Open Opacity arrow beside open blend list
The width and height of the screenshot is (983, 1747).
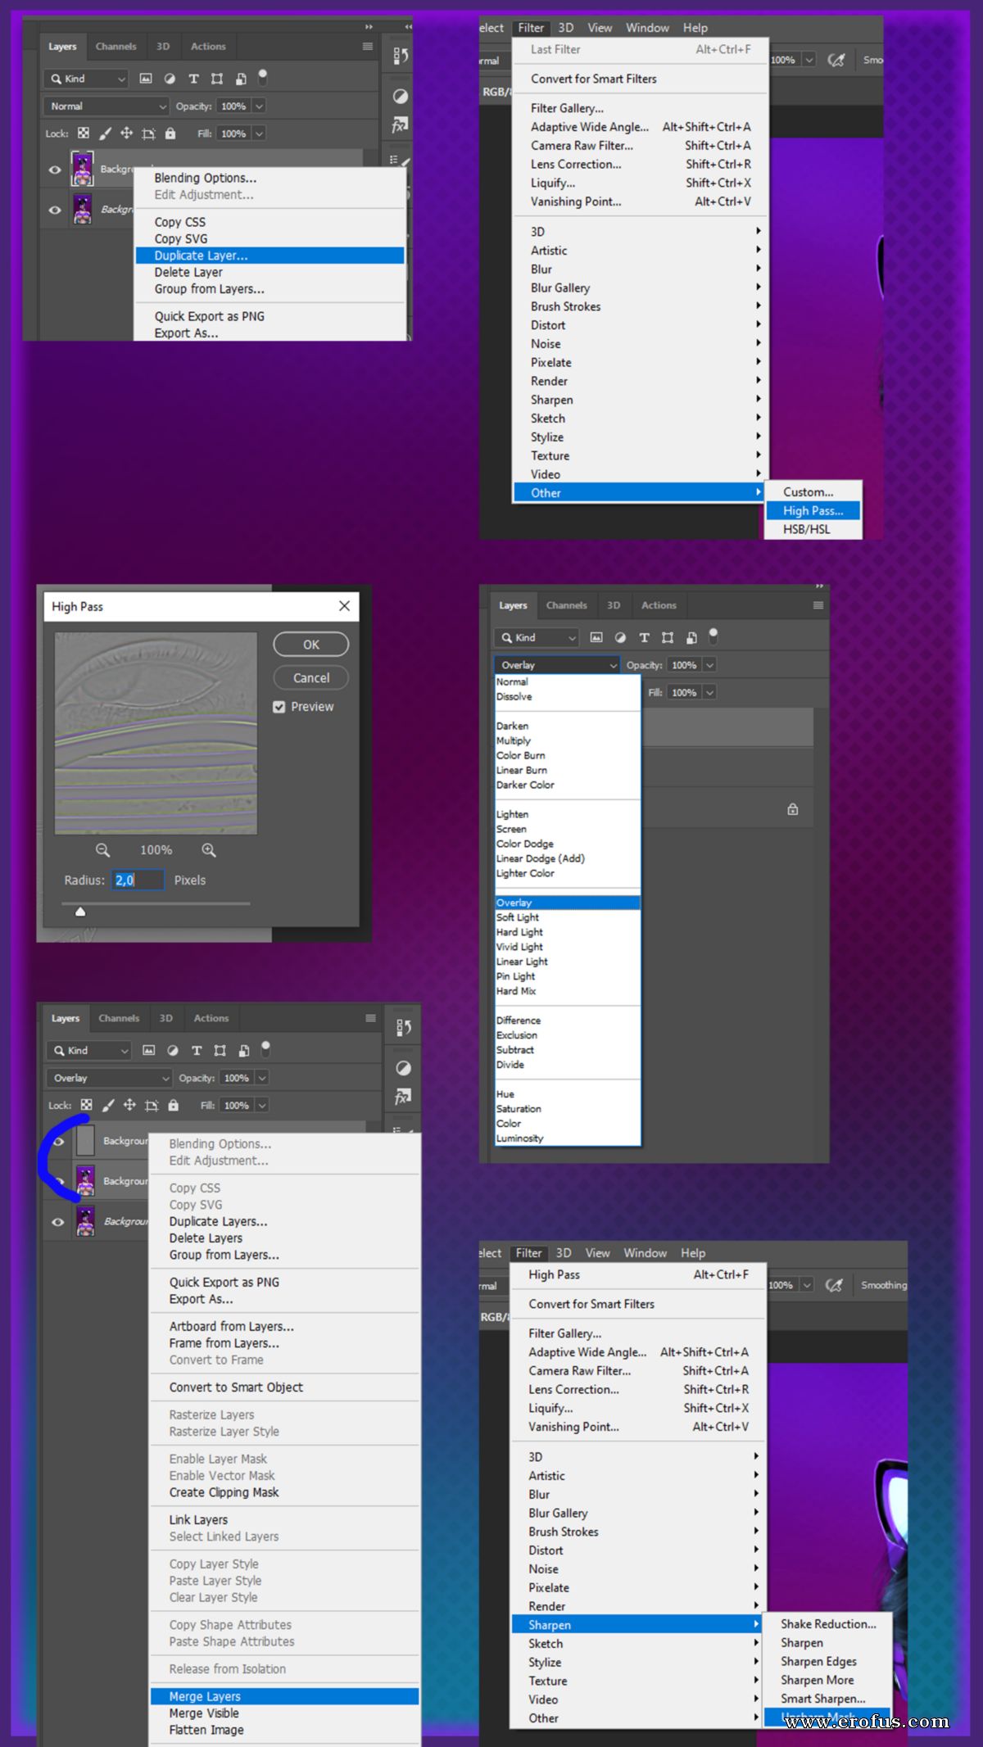pyautogui.click(x=709, y=665)
